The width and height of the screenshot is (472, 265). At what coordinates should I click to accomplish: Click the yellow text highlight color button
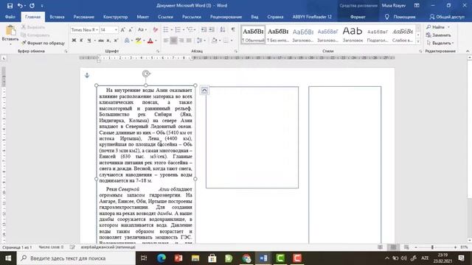(x=138, y=40)
